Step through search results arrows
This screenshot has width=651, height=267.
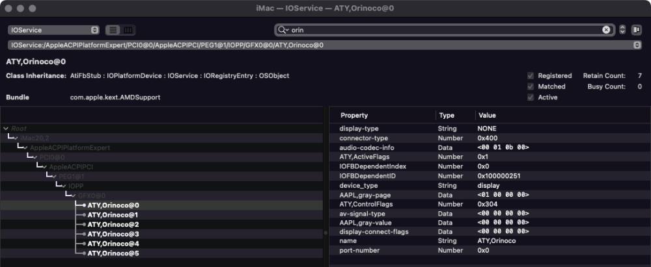[x=622, y=30]
